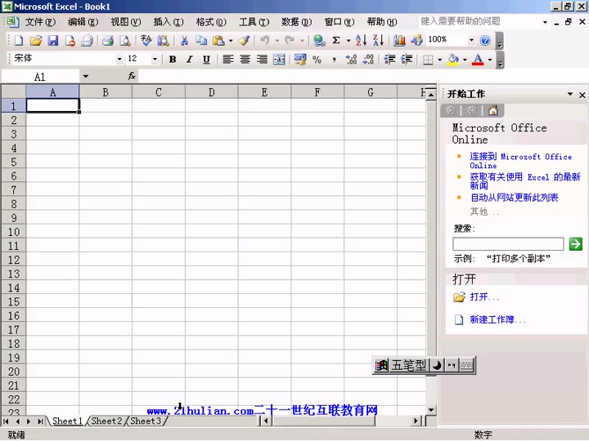Switch to the Sheet2 tab
The height and width of the screenshot is (441, 589).
(x=106, y=421)
